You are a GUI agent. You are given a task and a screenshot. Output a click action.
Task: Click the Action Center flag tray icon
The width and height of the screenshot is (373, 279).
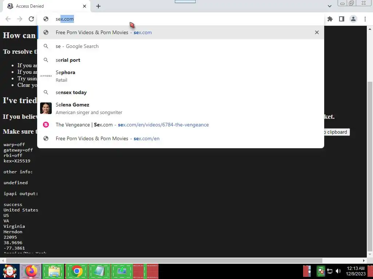coord(321,271)
